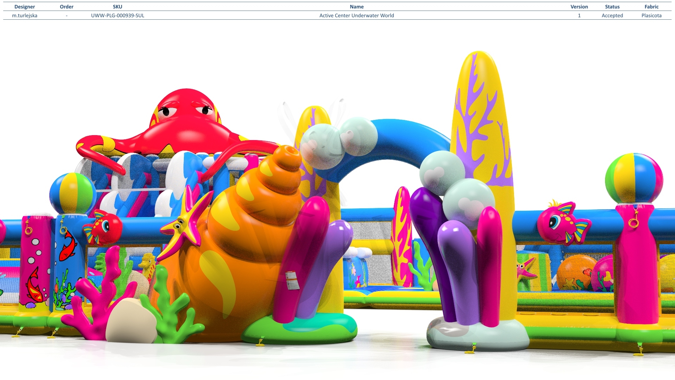Click the Accepted status value
675x380 pixels.
tap(612, 15)
